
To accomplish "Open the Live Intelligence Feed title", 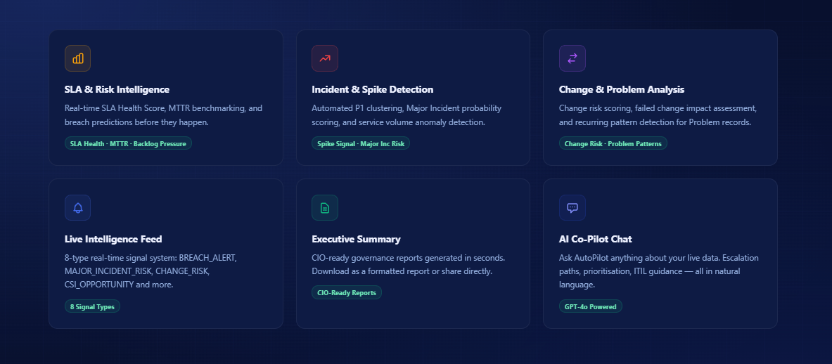I will (x=113, y=239).
